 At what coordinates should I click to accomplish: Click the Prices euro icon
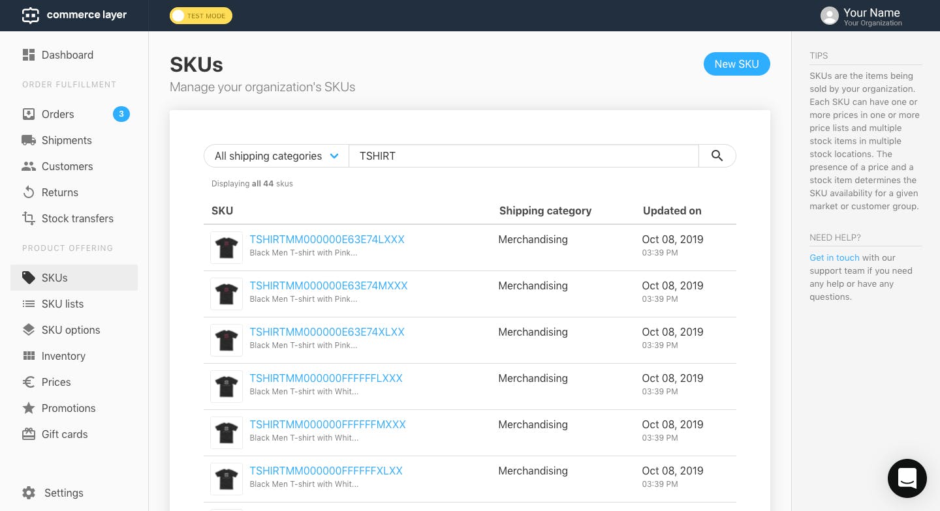pos(29,382)
